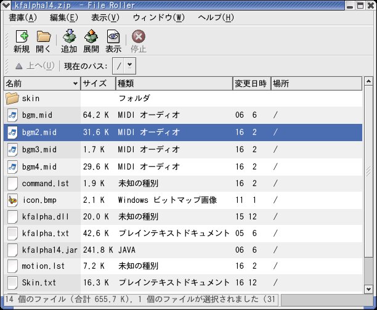
Task: Sort by the 名前 name column header
Action: click(x=43, y=84)
